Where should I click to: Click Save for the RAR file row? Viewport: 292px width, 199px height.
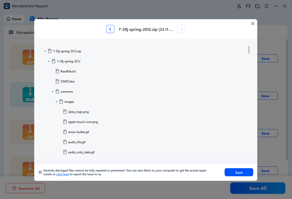click(267, 96)
